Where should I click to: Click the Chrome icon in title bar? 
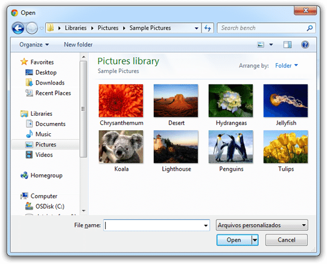pos(14,13)
